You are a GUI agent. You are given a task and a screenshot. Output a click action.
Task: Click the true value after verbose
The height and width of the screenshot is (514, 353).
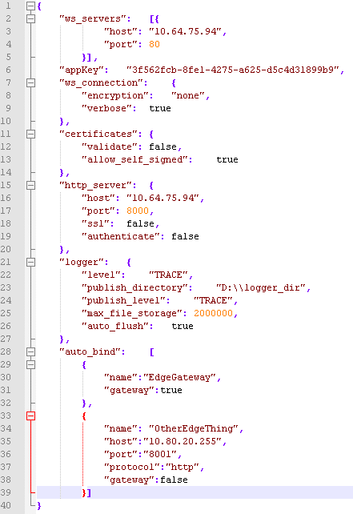(160, 108)
